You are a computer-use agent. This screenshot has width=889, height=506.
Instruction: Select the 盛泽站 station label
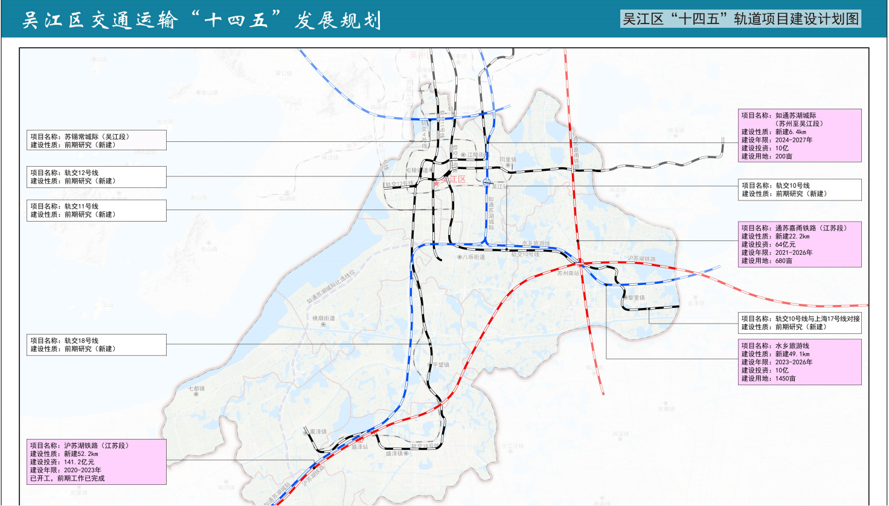coord(359,447)
